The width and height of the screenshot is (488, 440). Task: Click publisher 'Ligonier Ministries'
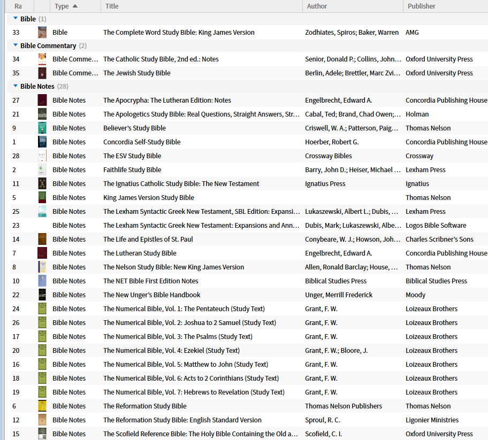pyautogui.click(x=432, y=420)
